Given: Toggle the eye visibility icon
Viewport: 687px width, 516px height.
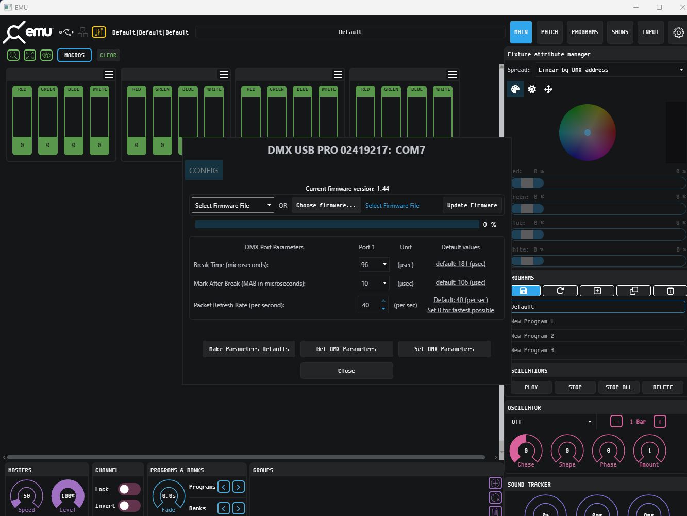Looking at the screenshot, I should 46,55.
